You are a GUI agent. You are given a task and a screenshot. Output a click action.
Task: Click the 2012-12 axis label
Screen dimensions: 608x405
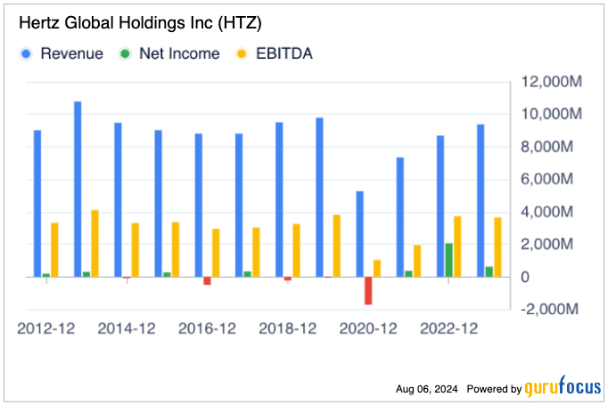click(46, 328)
